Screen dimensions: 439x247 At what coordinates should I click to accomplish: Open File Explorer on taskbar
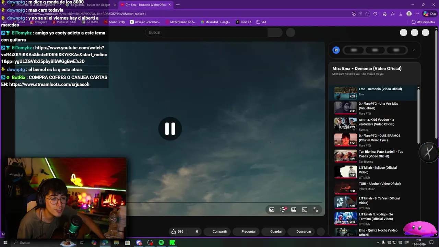tap(116, 243)
